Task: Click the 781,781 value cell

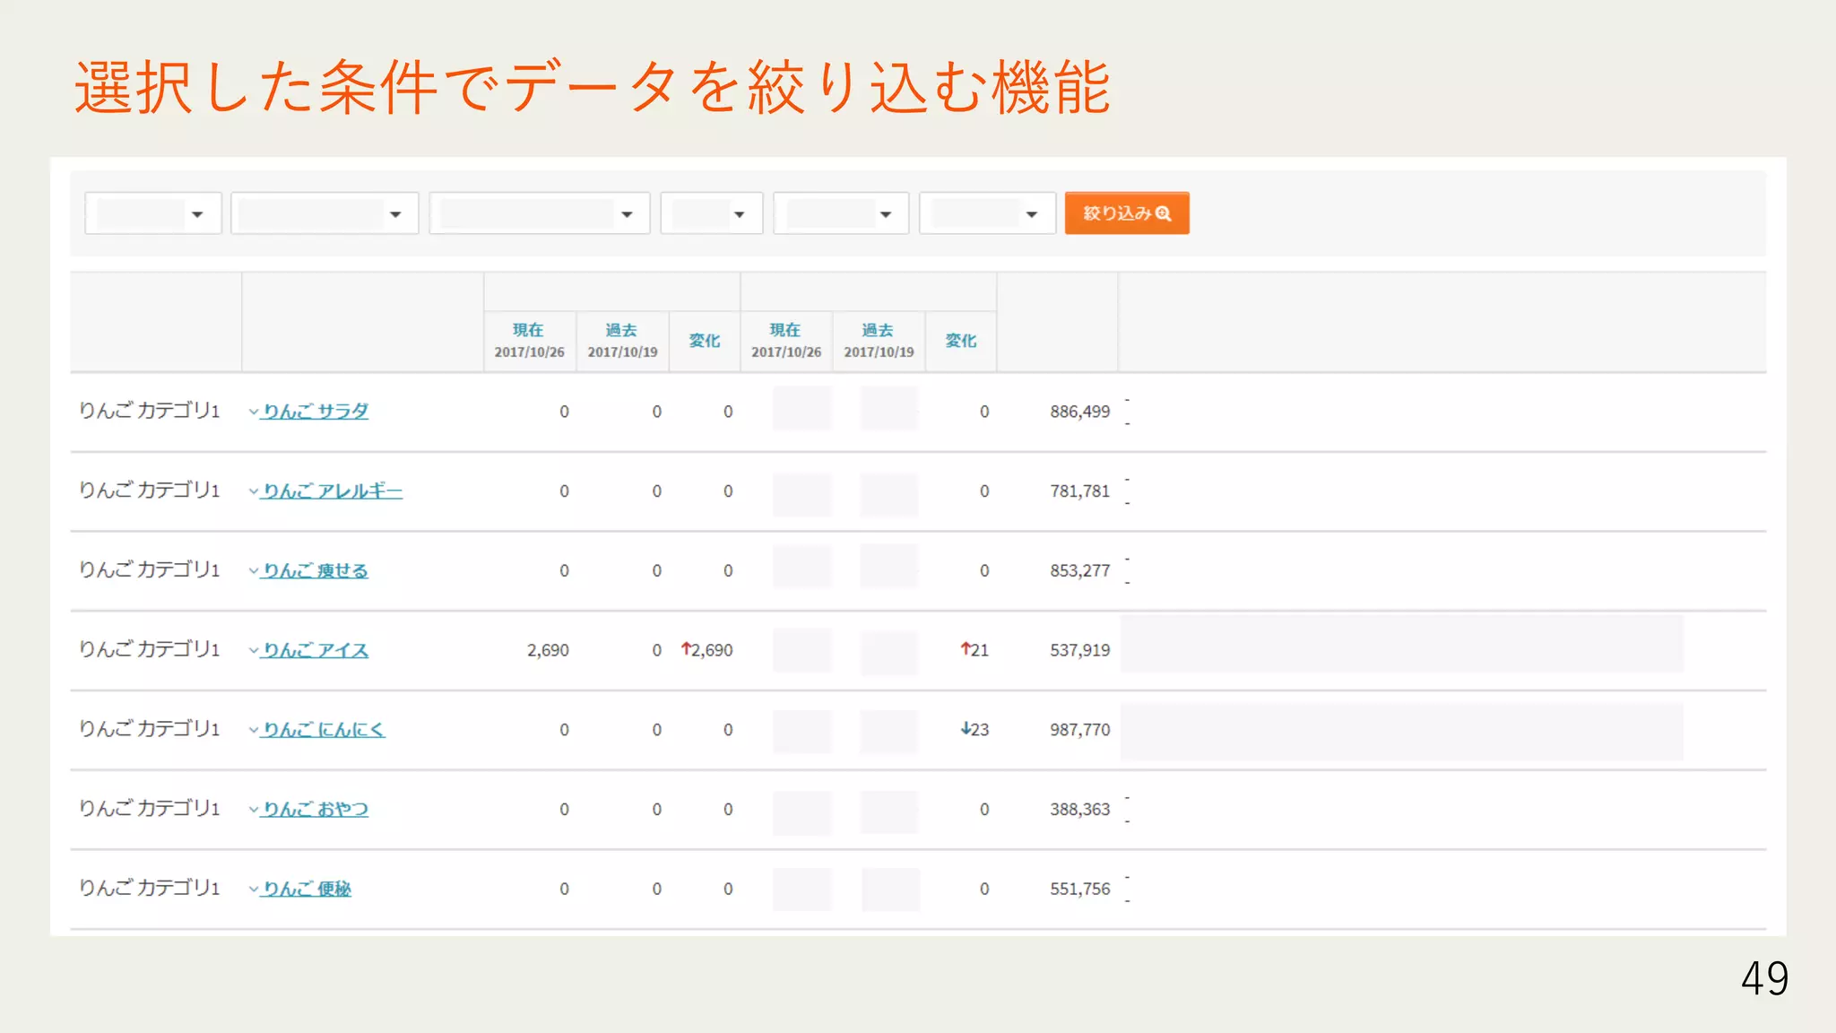Action: click(1079, 491)
